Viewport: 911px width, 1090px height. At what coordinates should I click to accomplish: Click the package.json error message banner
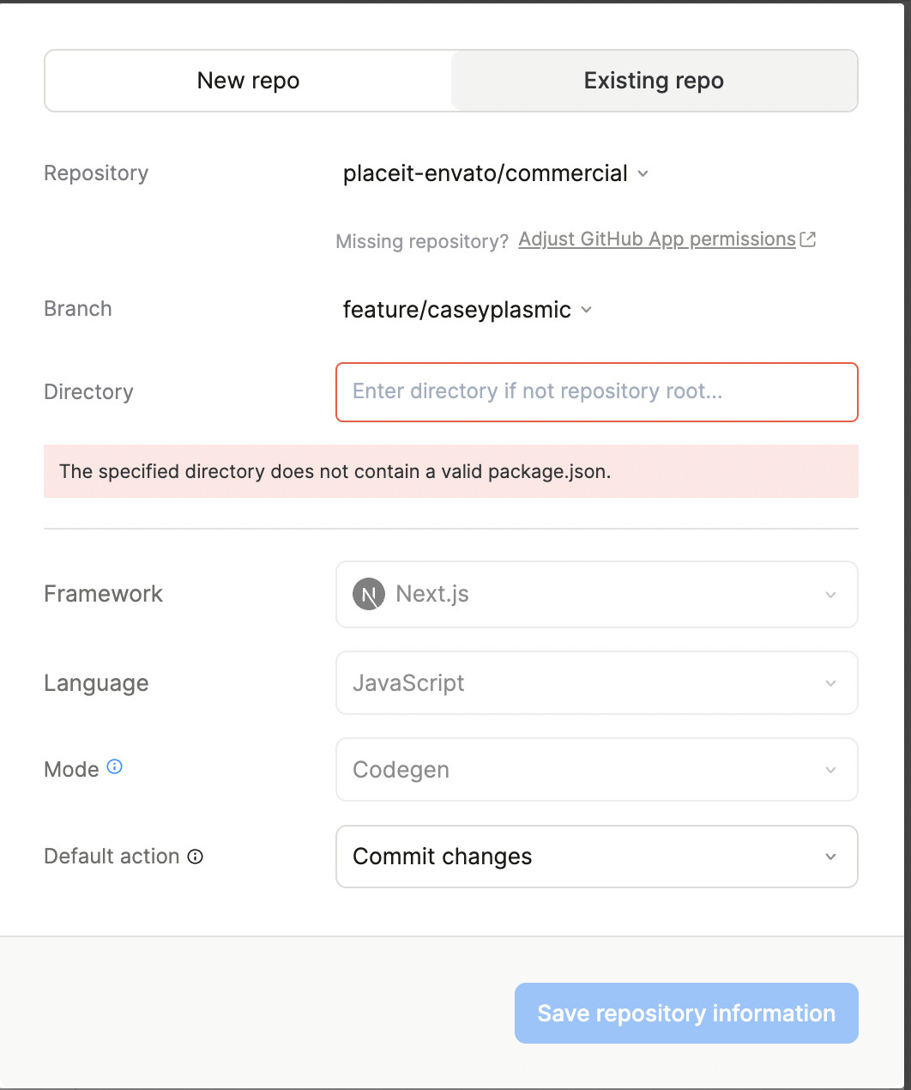pyautogui.click(x=450, y=471)
